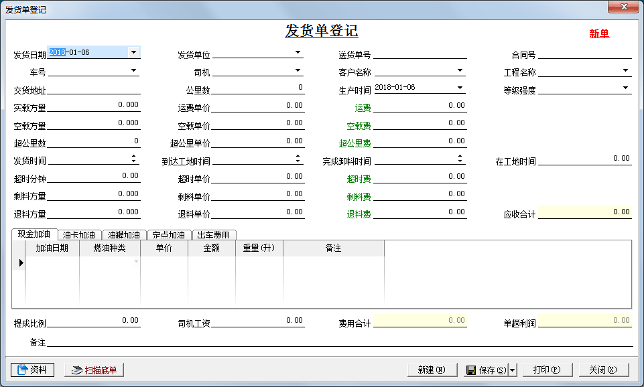644x387 pixels.
Task: Open the 油罐加油 tab
Action: (x=124, y=235)
